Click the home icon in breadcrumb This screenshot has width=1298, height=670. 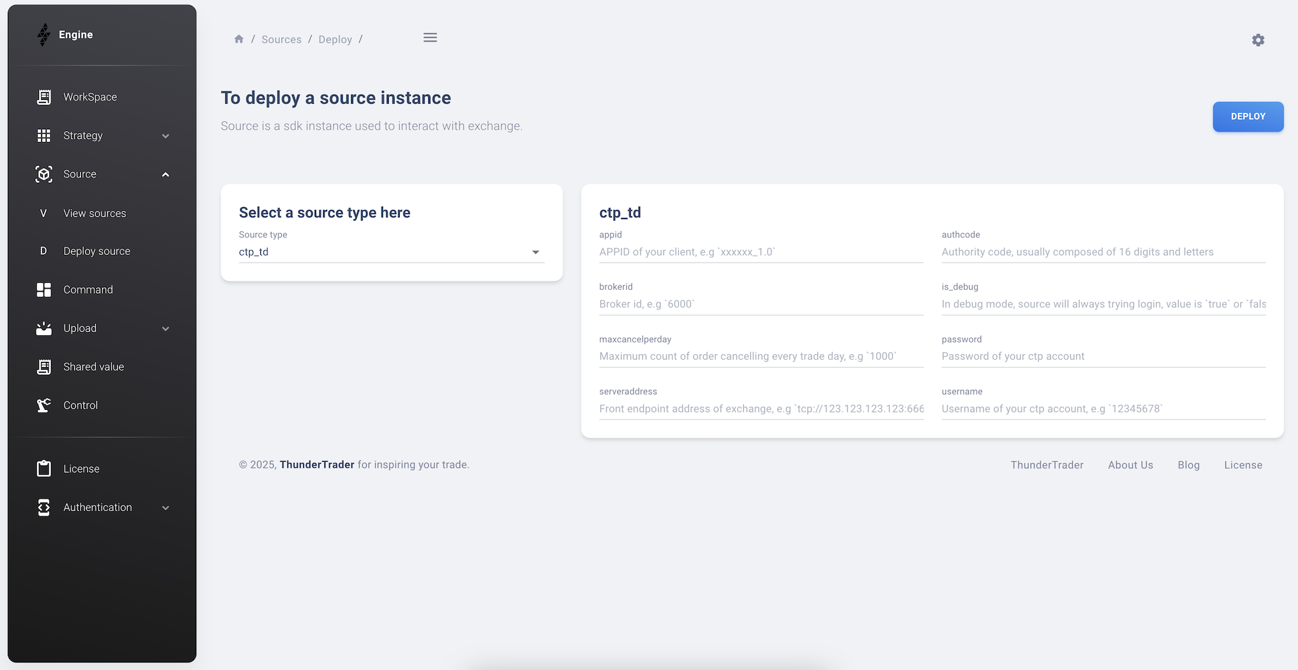[239, 40]
